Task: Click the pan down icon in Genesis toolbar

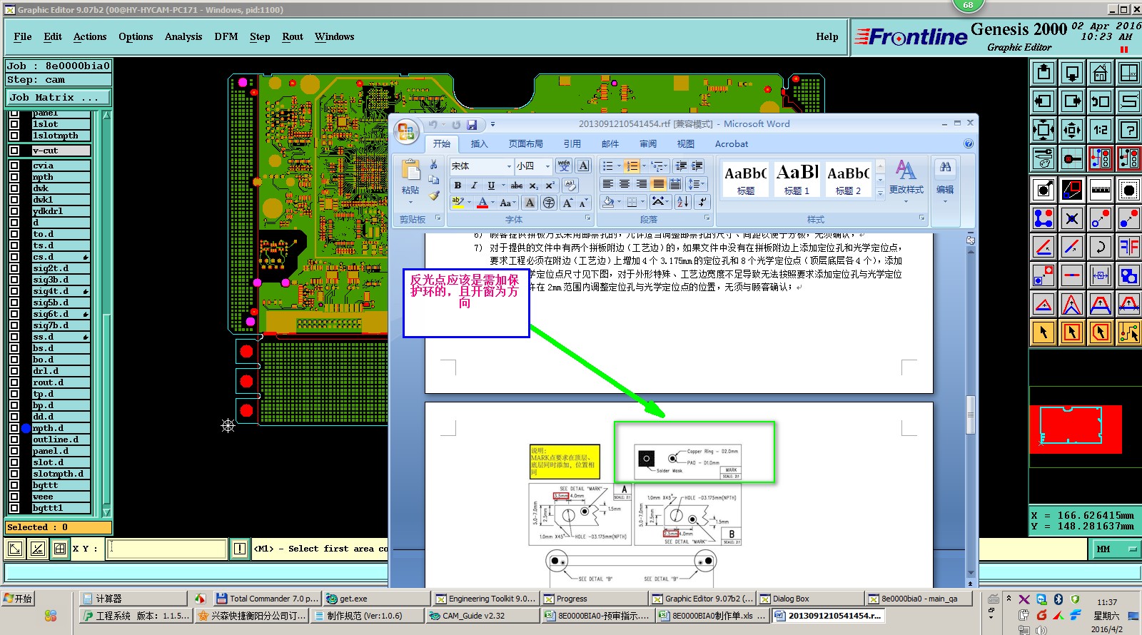Action: pos(1072,73)
